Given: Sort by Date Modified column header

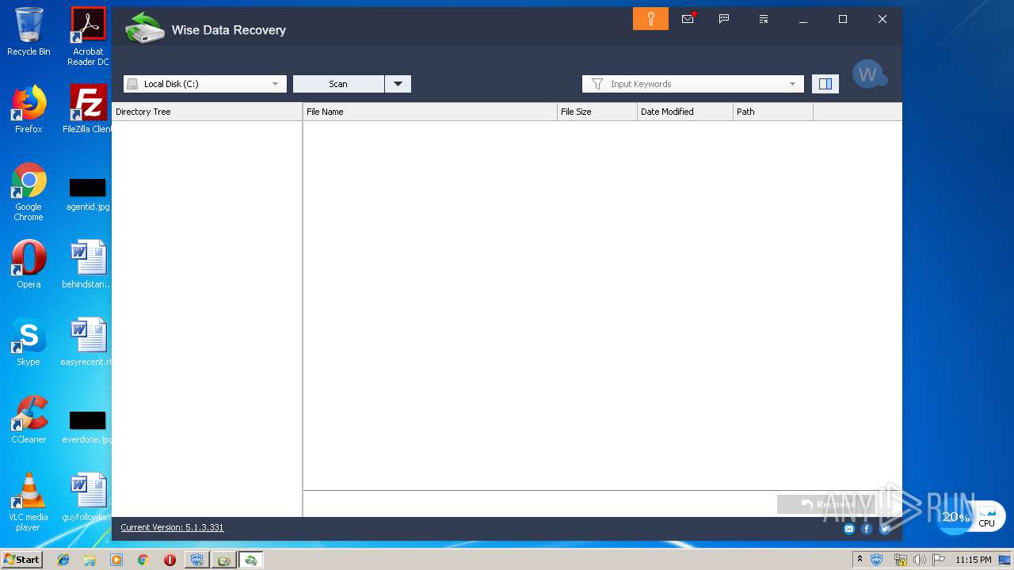Looking at the screenshot, I should pyautogui.click(x=685, y=112).
